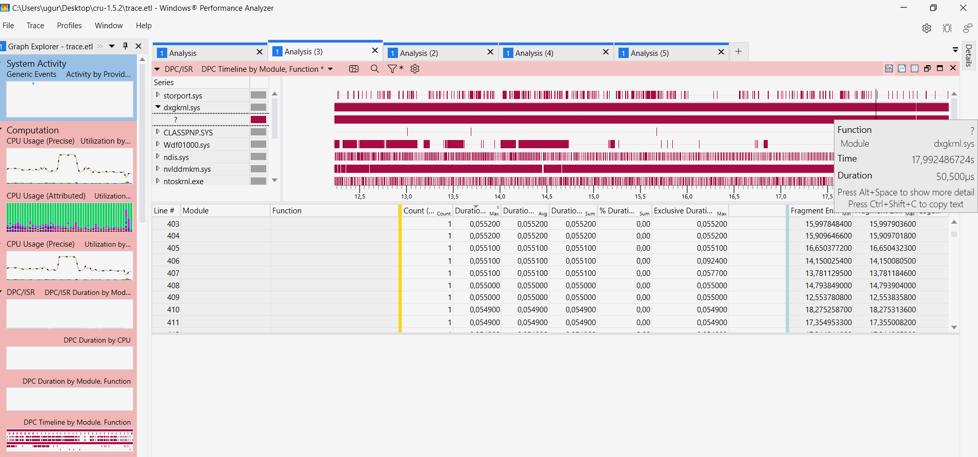This screenshot has width=978, height=457.
Task: Click the search magnifier in DPC/ISR toolbar
Action: click(x=375, y=69)
